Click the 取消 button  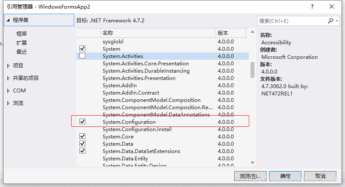320,176
